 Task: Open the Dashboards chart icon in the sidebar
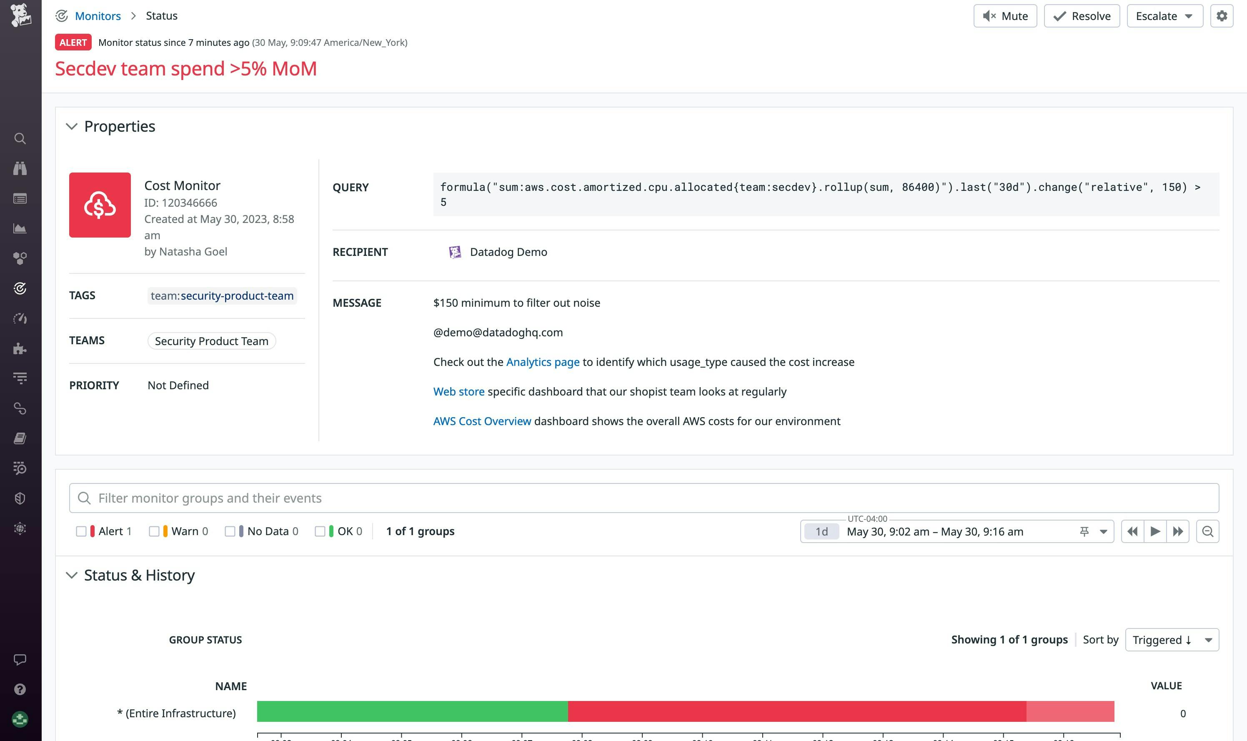tap(20, 229)
